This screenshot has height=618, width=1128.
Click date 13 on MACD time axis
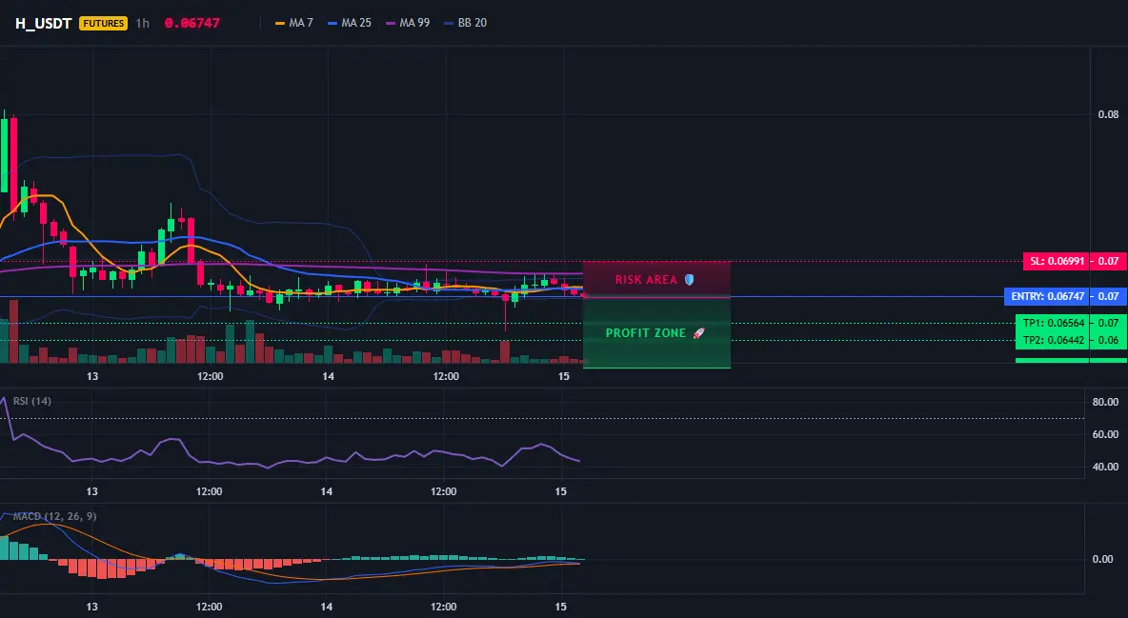point(92,607)
